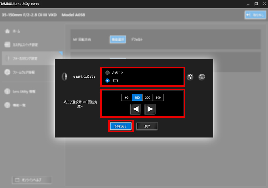Image resolution: width=268 pixels, height=188 pixels.
Task: Choose 180 degree rotation angle
Action: click(137, 98)
